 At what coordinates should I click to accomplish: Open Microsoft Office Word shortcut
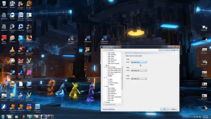click(21, 17)
